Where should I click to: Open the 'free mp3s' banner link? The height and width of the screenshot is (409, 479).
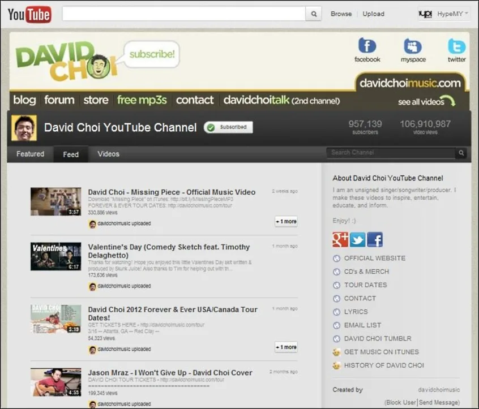142,100
